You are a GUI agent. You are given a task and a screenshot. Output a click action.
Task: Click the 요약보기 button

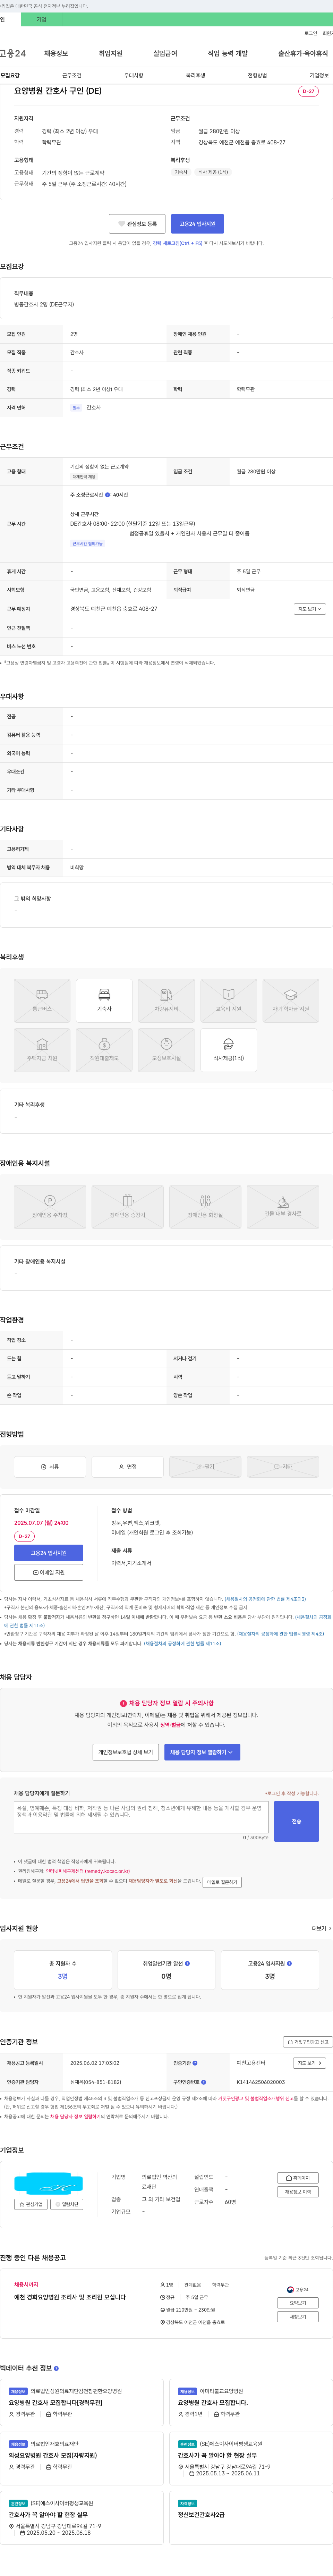[298, 2303]
